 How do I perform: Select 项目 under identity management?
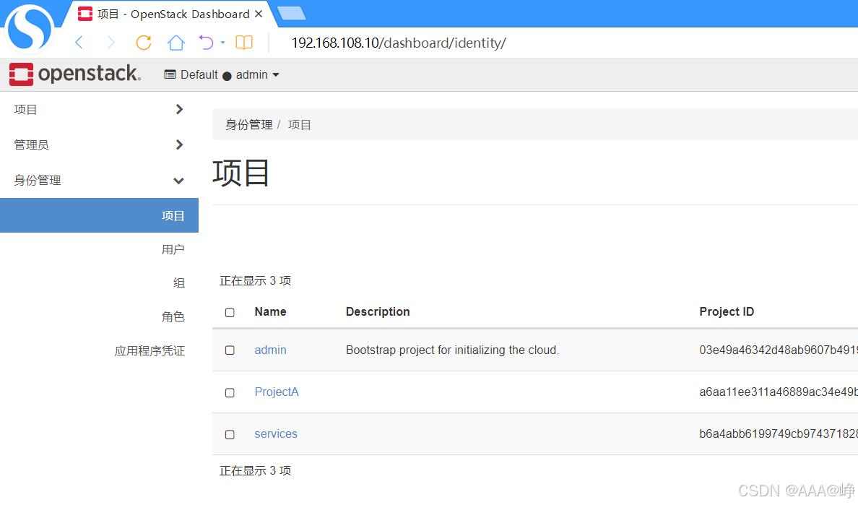(x=99, y=215)
